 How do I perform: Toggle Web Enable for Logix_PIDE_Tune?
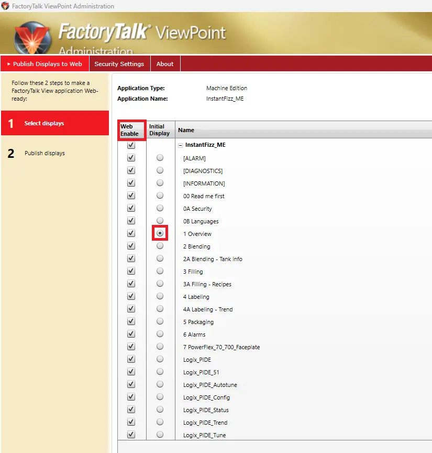tap(130, 435)
